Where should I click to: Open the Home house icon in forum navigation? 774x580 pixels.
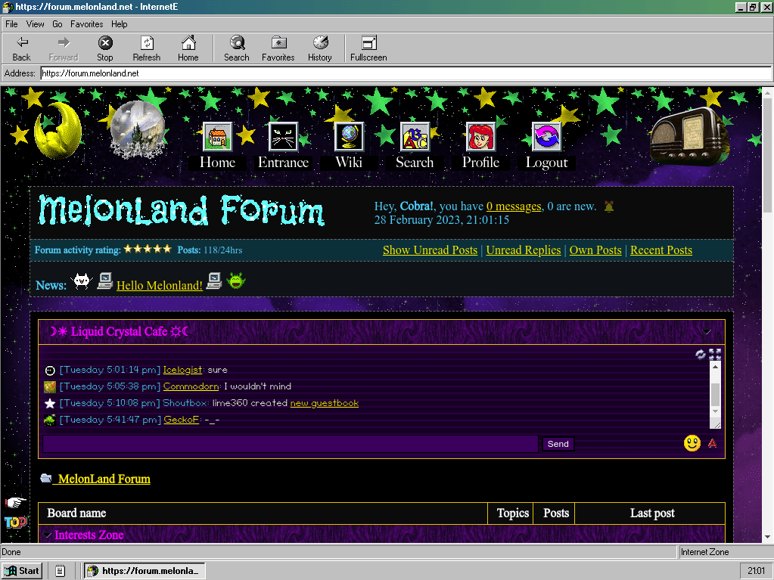217,138
